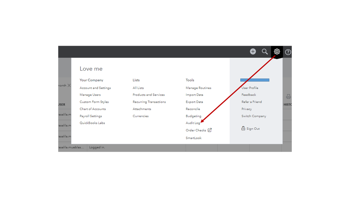Open Account and Settings
Screen dimensions: 350x197
click(x=95, y=88)
